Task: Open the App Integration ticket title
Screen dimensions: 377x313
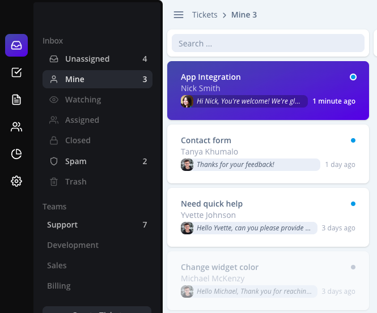Action: pyautogui.click(x=211, y=77)
